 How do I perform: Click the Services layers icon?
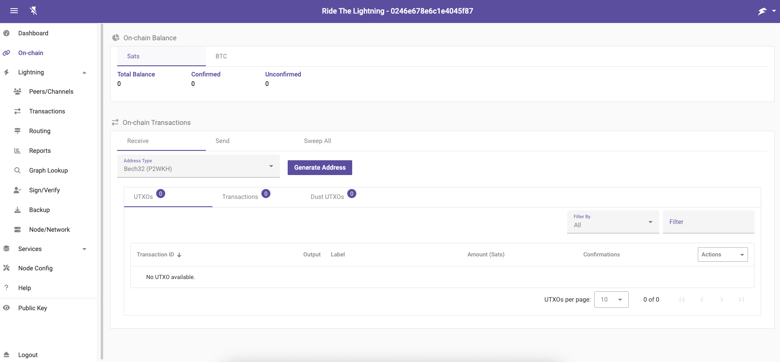point(7,249)
